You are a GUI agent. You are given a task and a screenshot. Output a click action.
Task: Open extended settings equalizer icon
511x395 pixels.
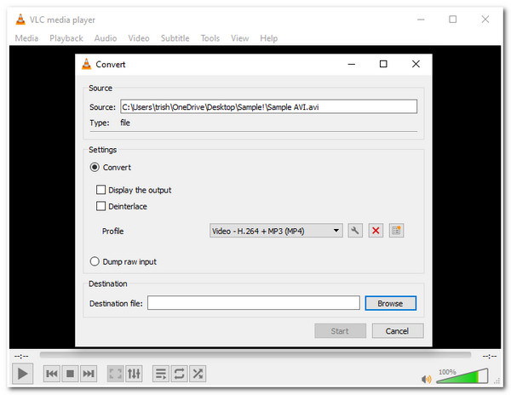134,374
